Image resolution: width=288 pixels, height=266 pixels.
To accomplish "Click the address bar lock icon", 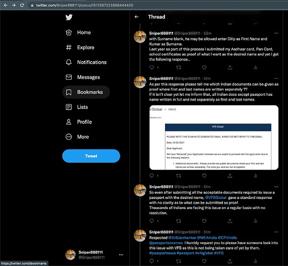I will tap(32, 5).
